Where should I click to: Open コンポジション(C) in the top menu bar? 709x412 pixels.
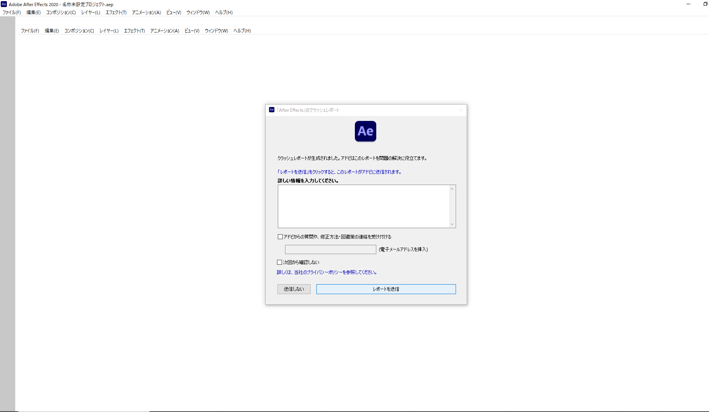pyautogui.click(x=61, y=13)
